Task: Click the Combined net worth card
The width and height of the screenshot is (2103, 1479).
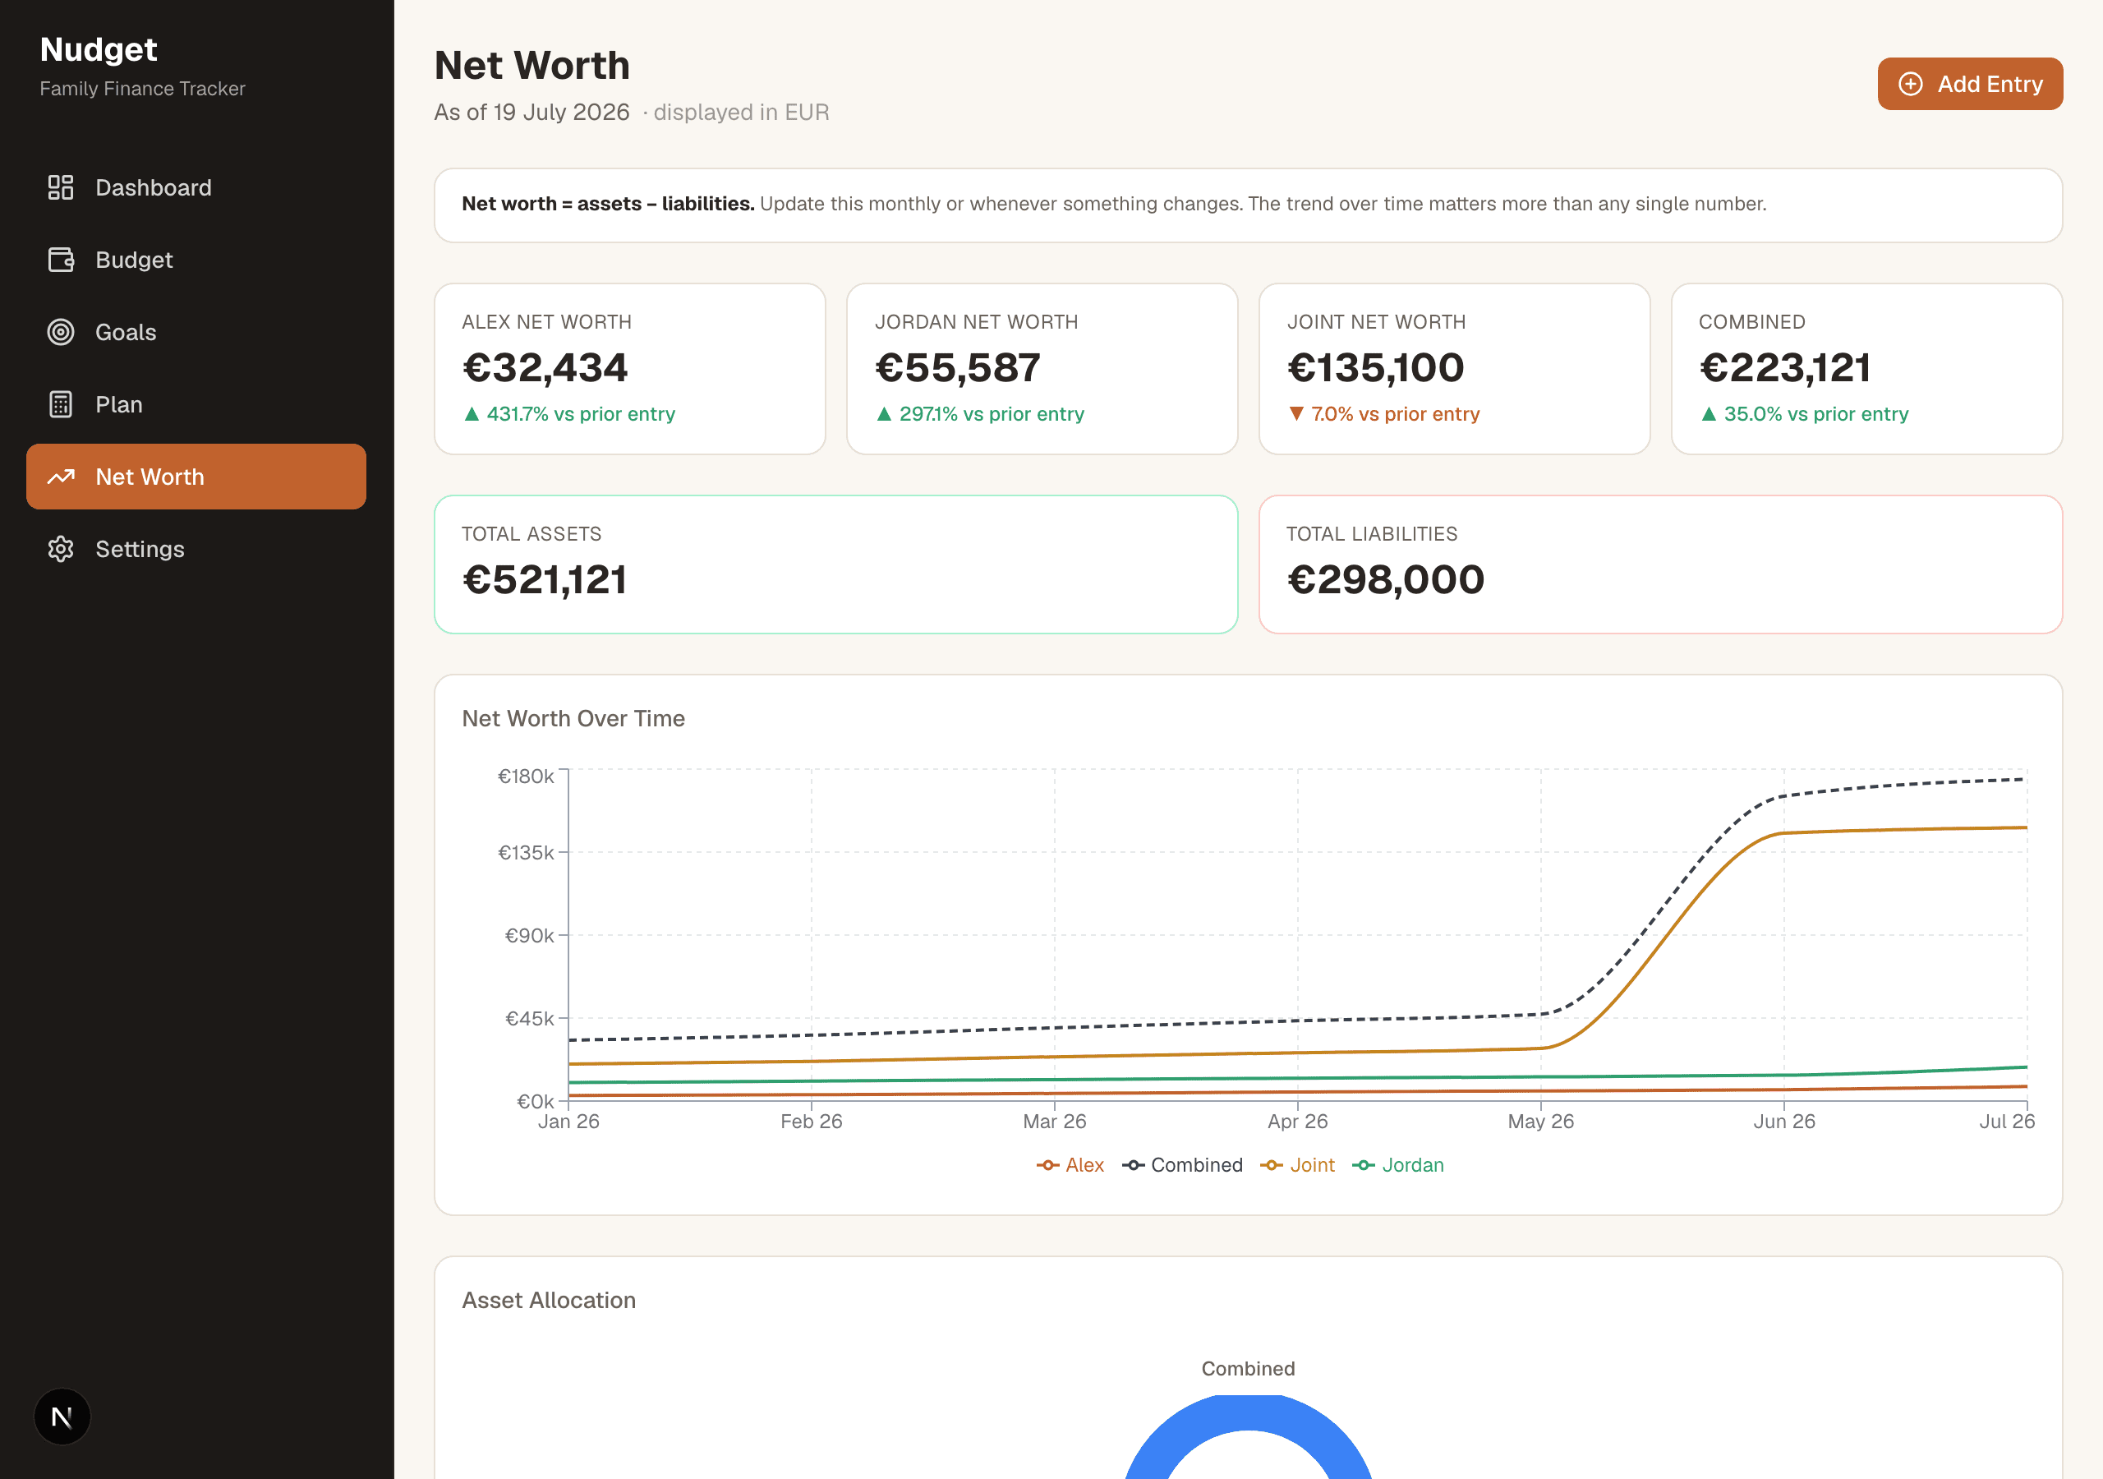Action: (1866, 369)
